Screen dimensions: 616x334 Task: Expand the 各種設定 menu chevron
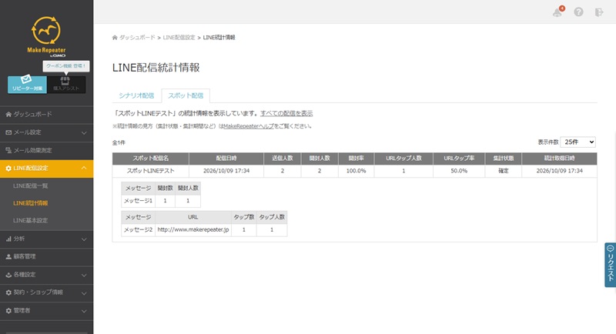[84, 276]
